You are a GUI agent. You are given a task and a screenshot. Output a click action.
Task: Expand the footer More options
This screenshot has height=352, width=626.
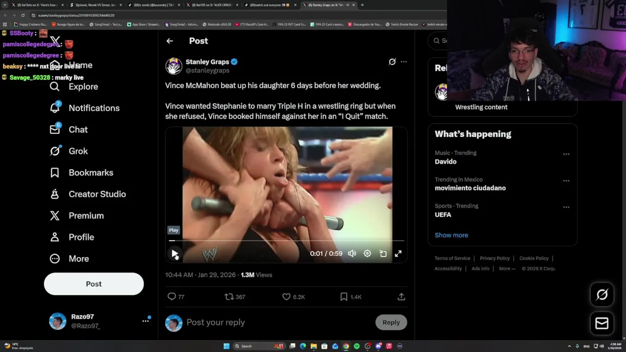point(507,268)
